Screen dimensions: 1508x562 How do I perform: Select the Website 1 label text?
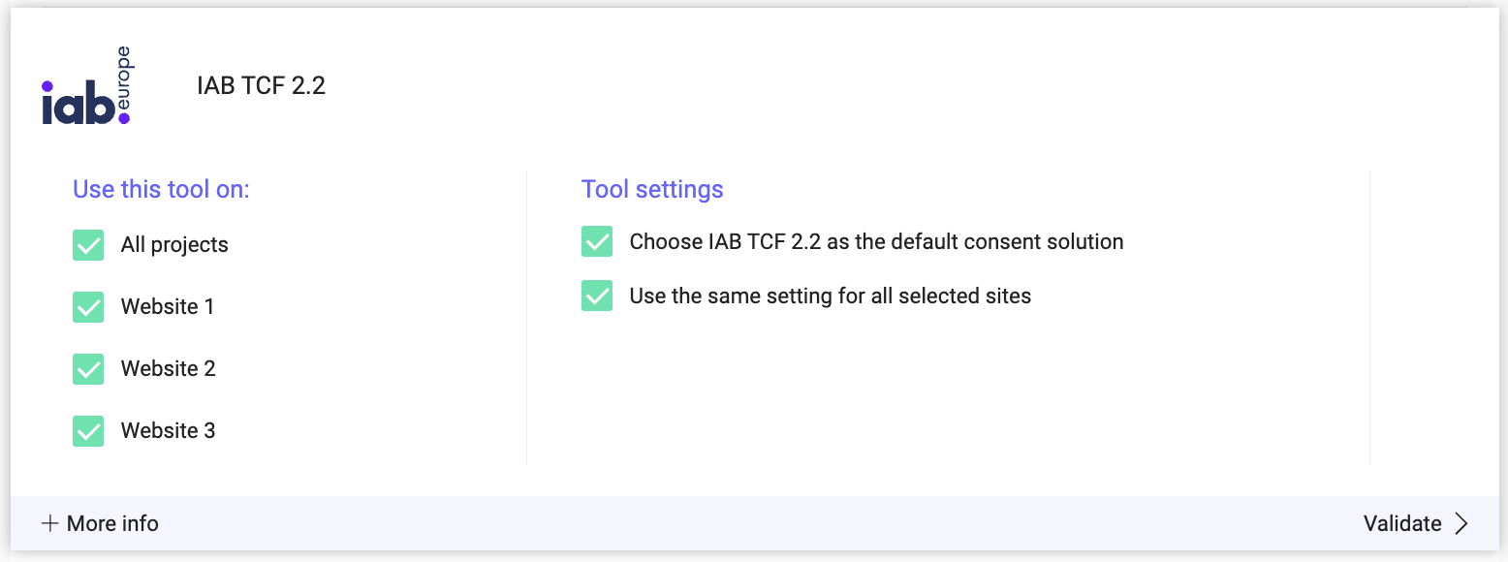[x=168, y=307]
